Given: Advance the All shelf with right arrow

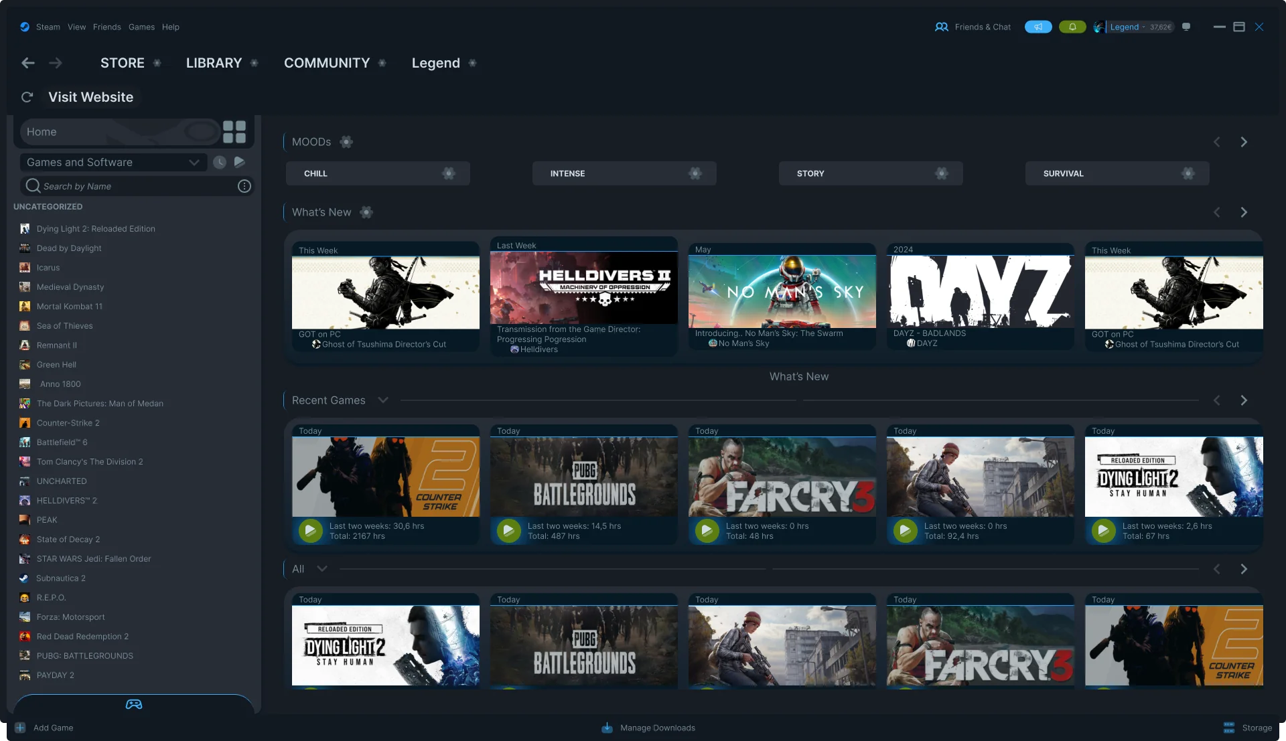Looking at the screenshot, I should click(x=1244, y=569).
